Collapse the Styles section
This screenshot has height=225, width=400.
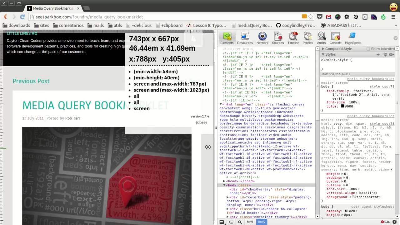tap(323, 54)
